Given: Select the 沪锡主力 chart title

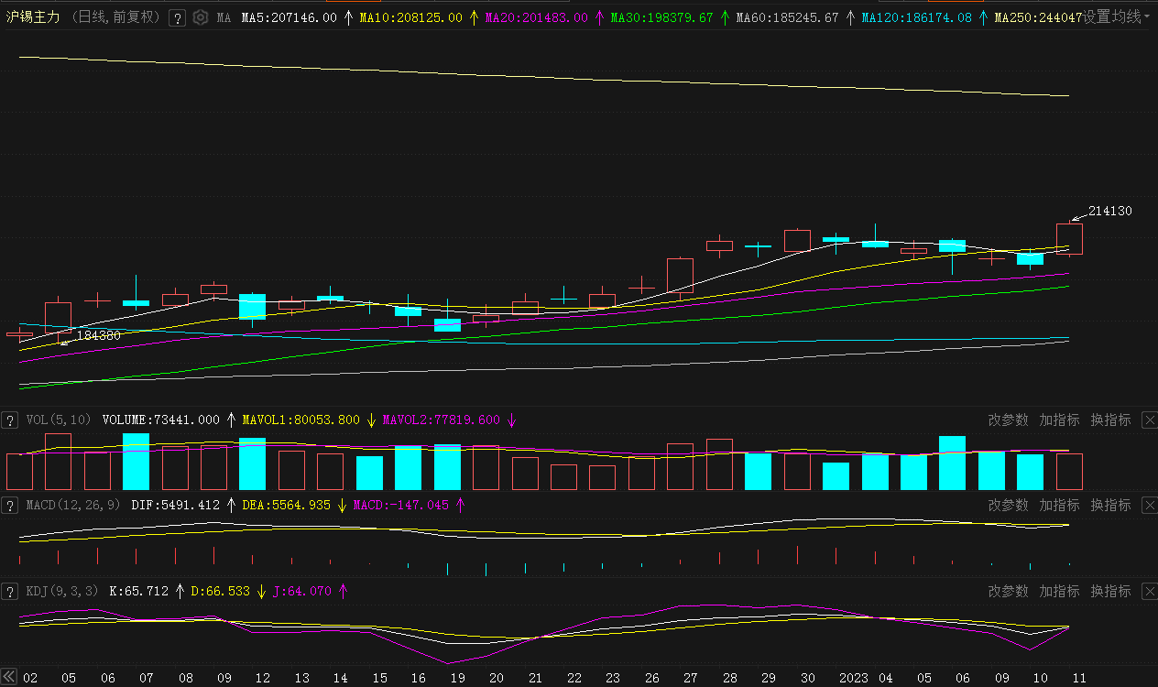Looking at the screenshot, I should (x=34, y=17).
